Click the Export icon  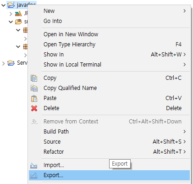(x=33, y=175)
